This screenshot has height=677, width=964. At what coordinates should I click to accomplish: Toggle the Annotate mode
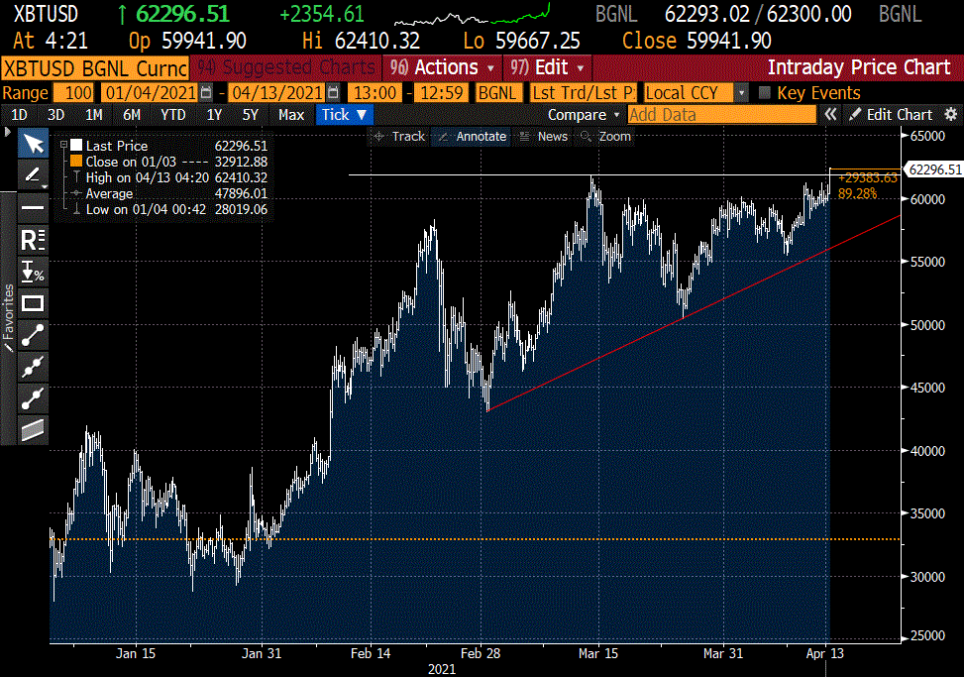[473, 137]
